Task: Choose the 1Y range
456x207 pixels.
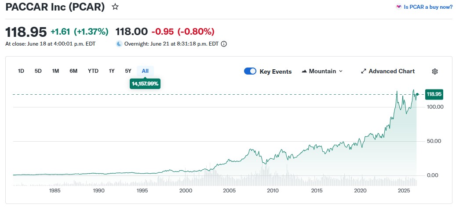Action: click(112, 71)
